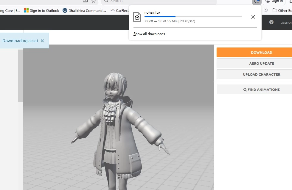Open the help question mark icon
Viewport: 292px width, 190px height.
pos(271,22)
